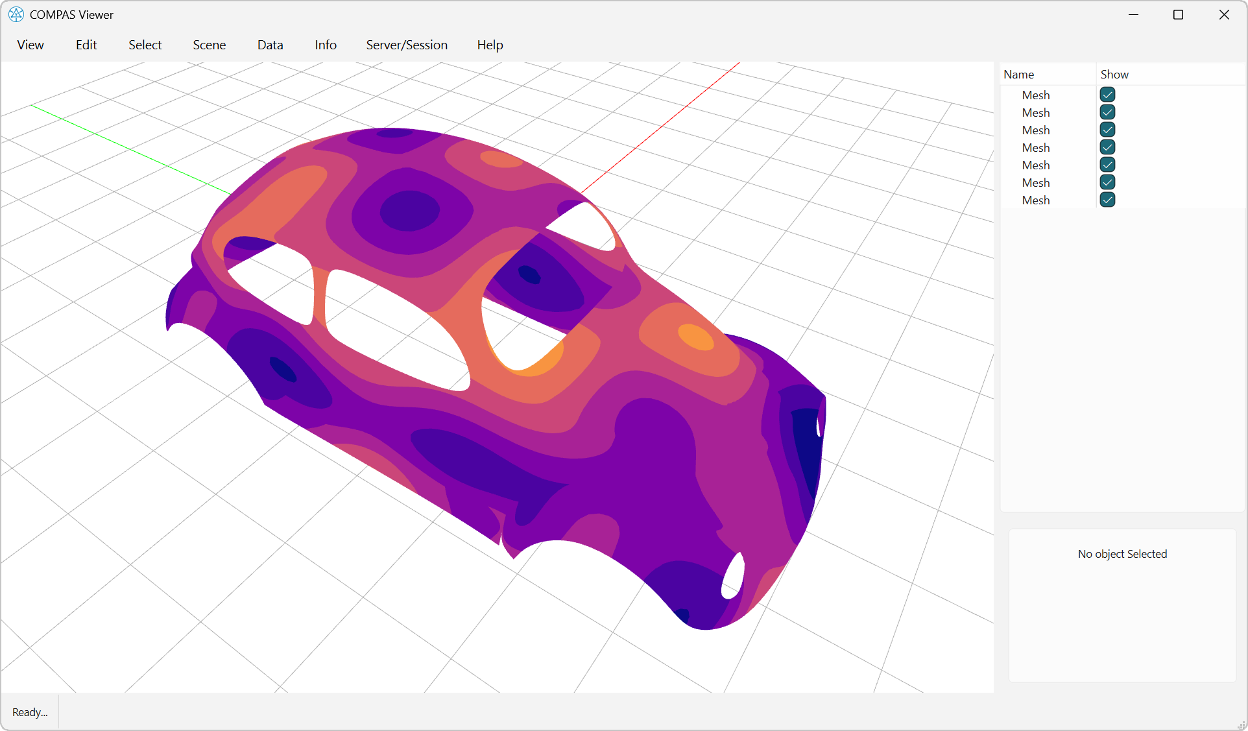The width and height of the screenshot is (1248, 731).
Task: Open the View menu
Action: pos(30,45)
